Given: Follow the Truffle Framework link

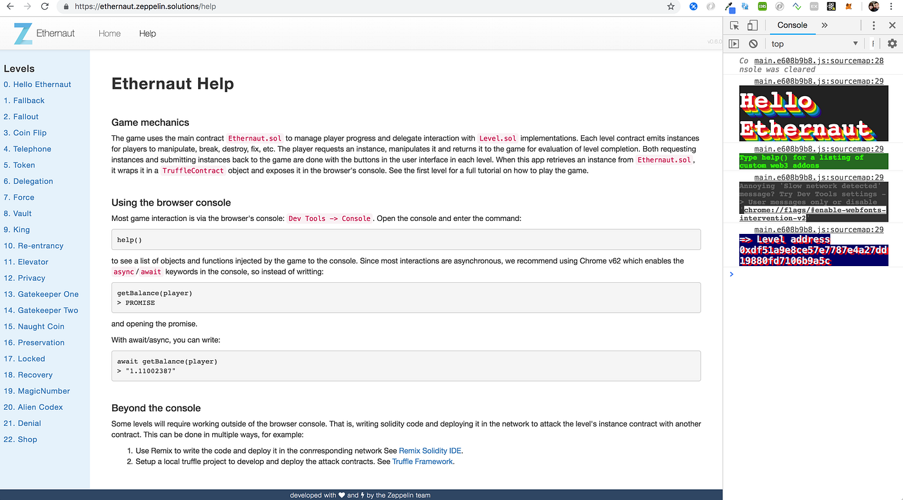Looking at the screenshot, I should 423,461.
